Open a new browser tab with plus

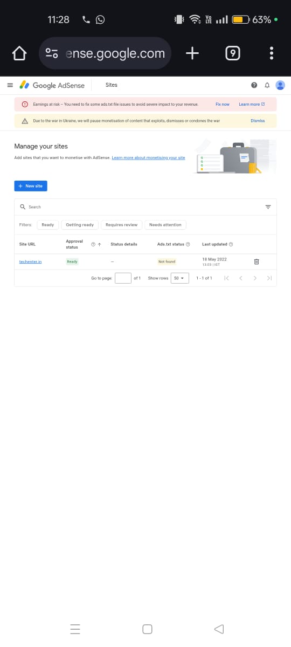pos(192,53)
